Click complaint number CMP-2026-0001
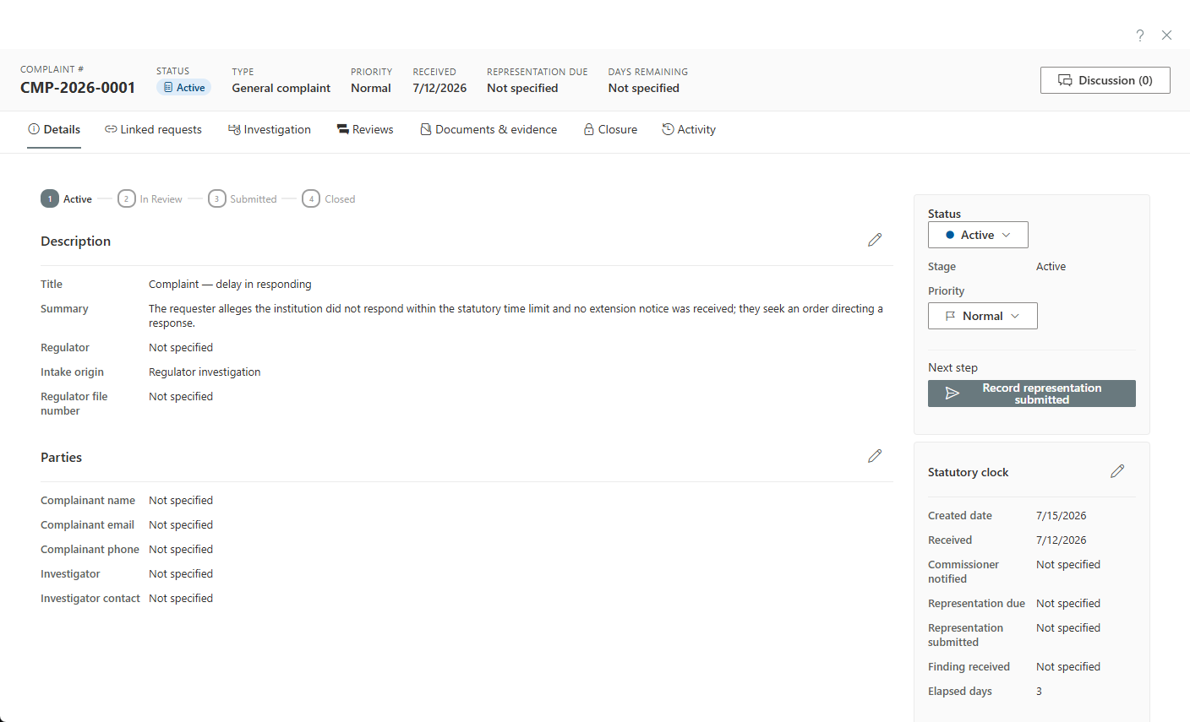The image size is (1190, 722). click(78, 88)
